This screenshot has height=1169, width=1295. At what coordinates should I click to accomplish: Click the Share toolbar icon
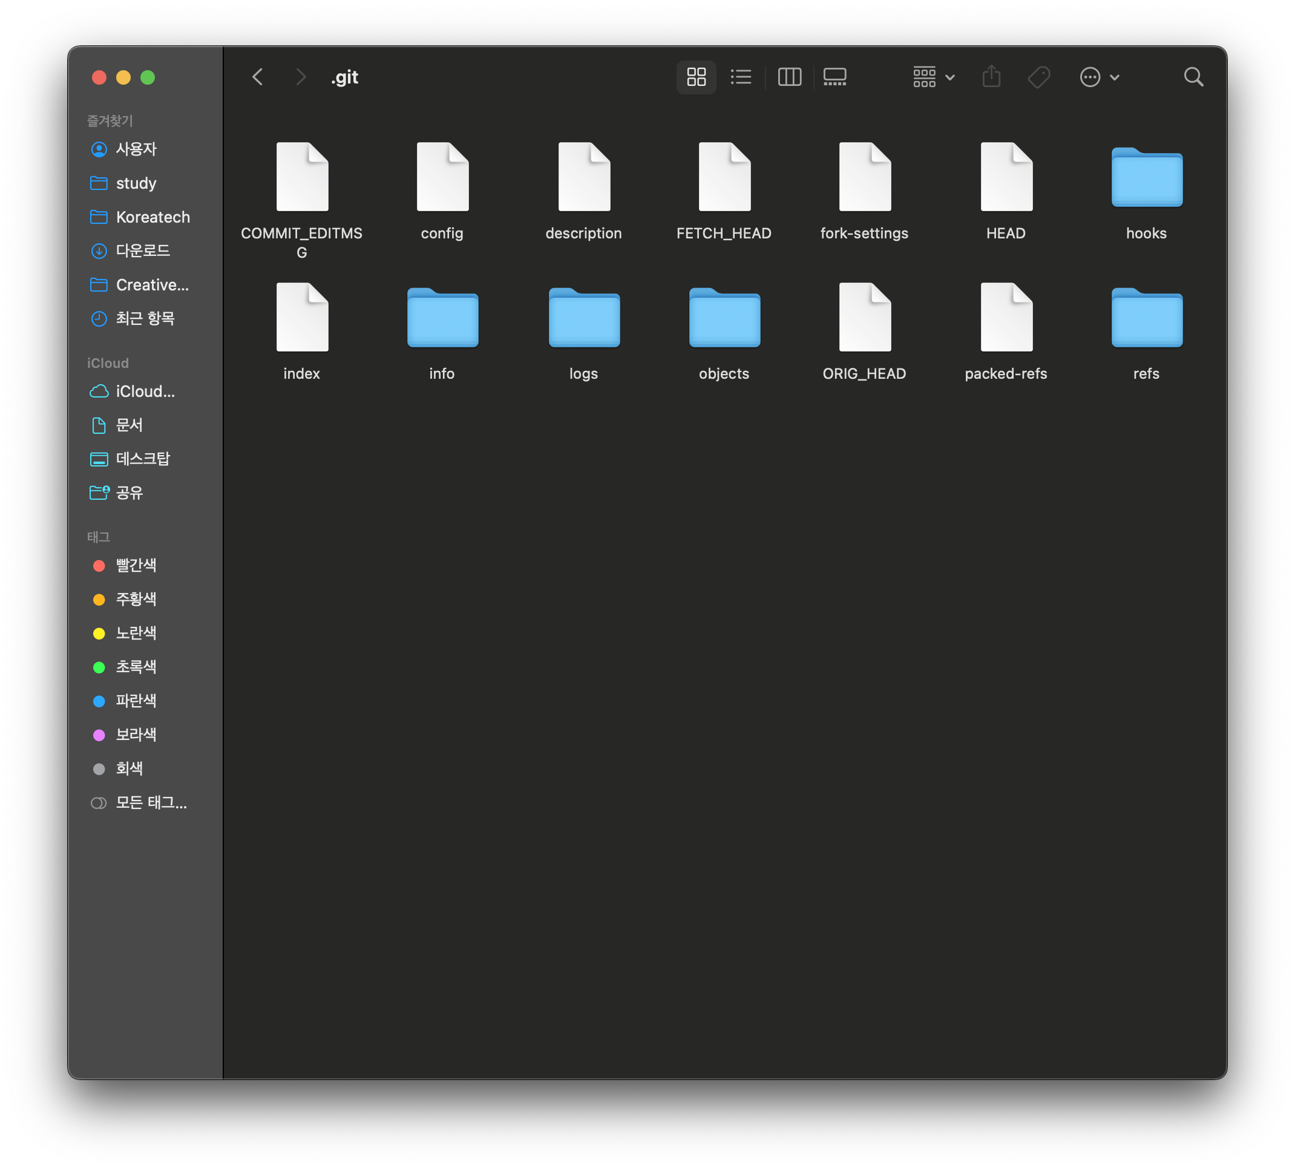click(x=991, y=77)
